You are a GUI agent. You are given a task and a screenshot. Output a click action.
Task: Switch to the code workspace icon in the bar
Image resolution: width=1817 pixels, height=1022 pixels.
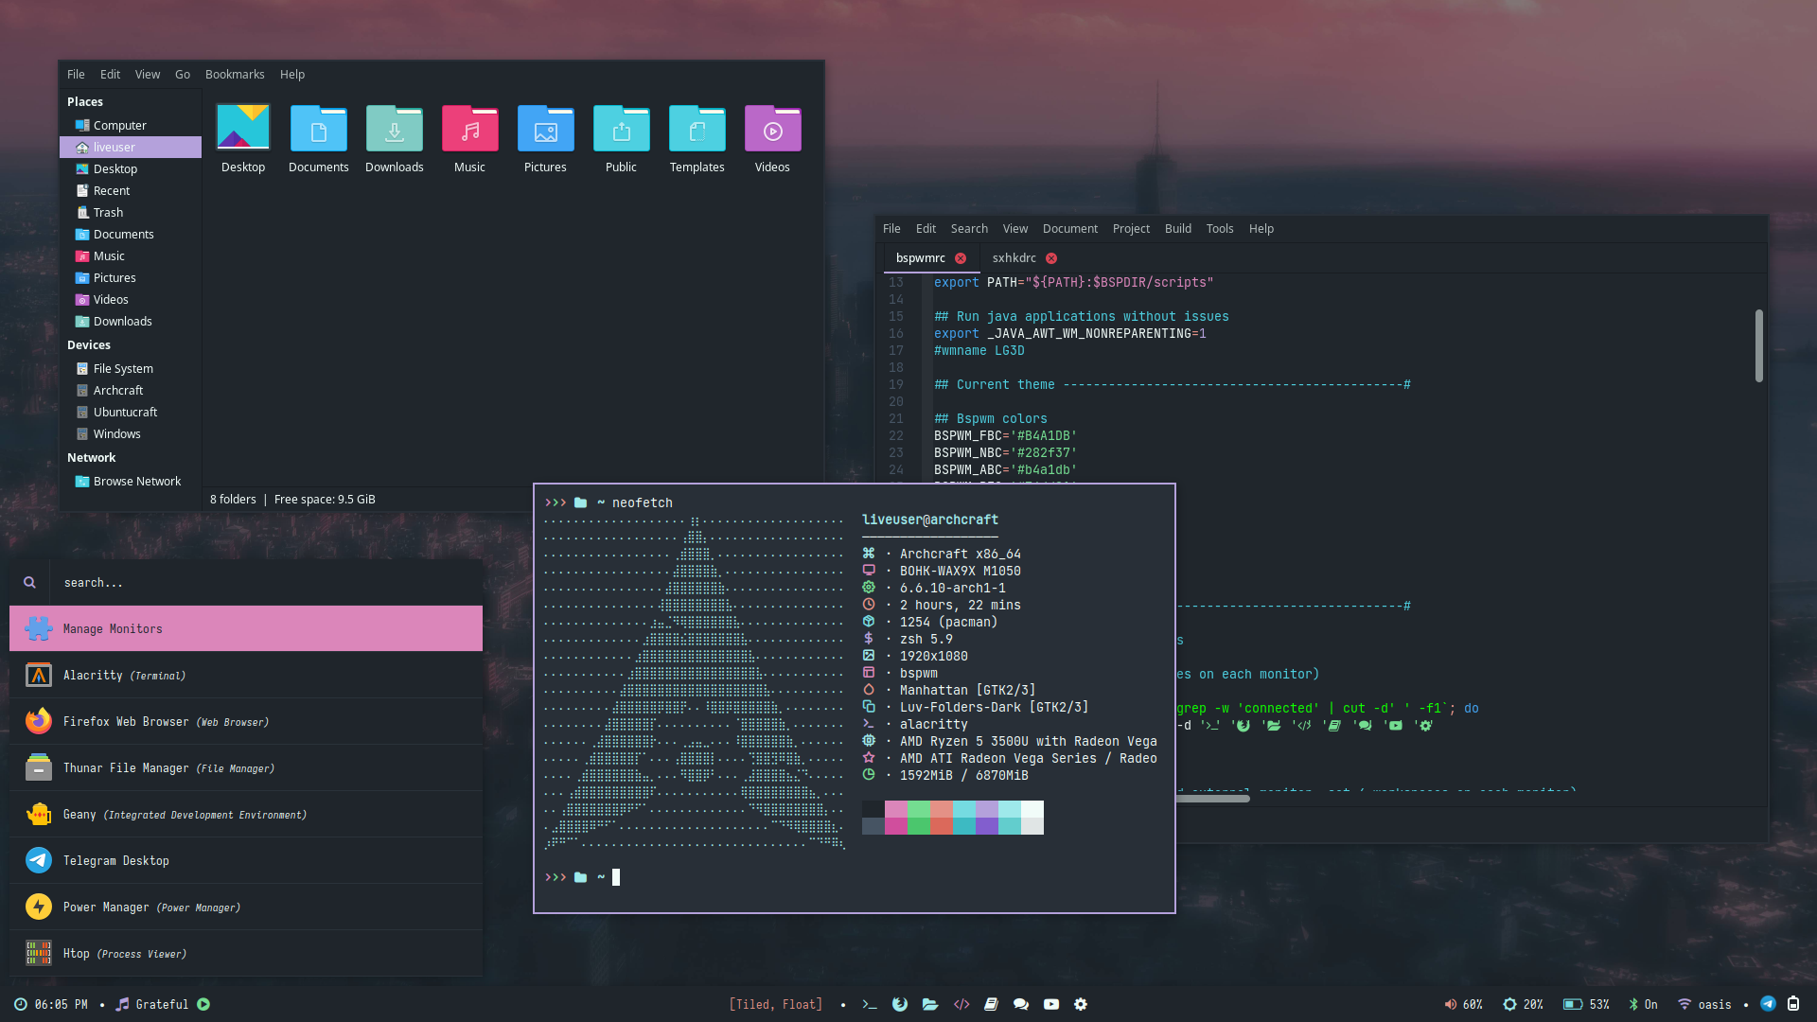click(961, 1005)
